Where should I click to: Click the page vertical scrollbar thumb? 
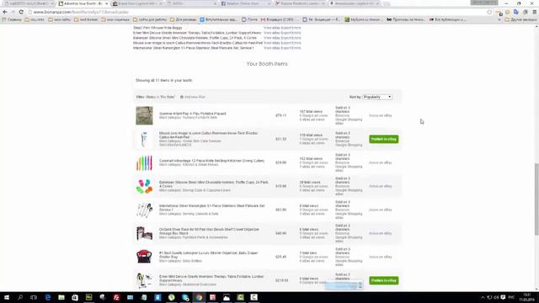(x=536, y=199)
